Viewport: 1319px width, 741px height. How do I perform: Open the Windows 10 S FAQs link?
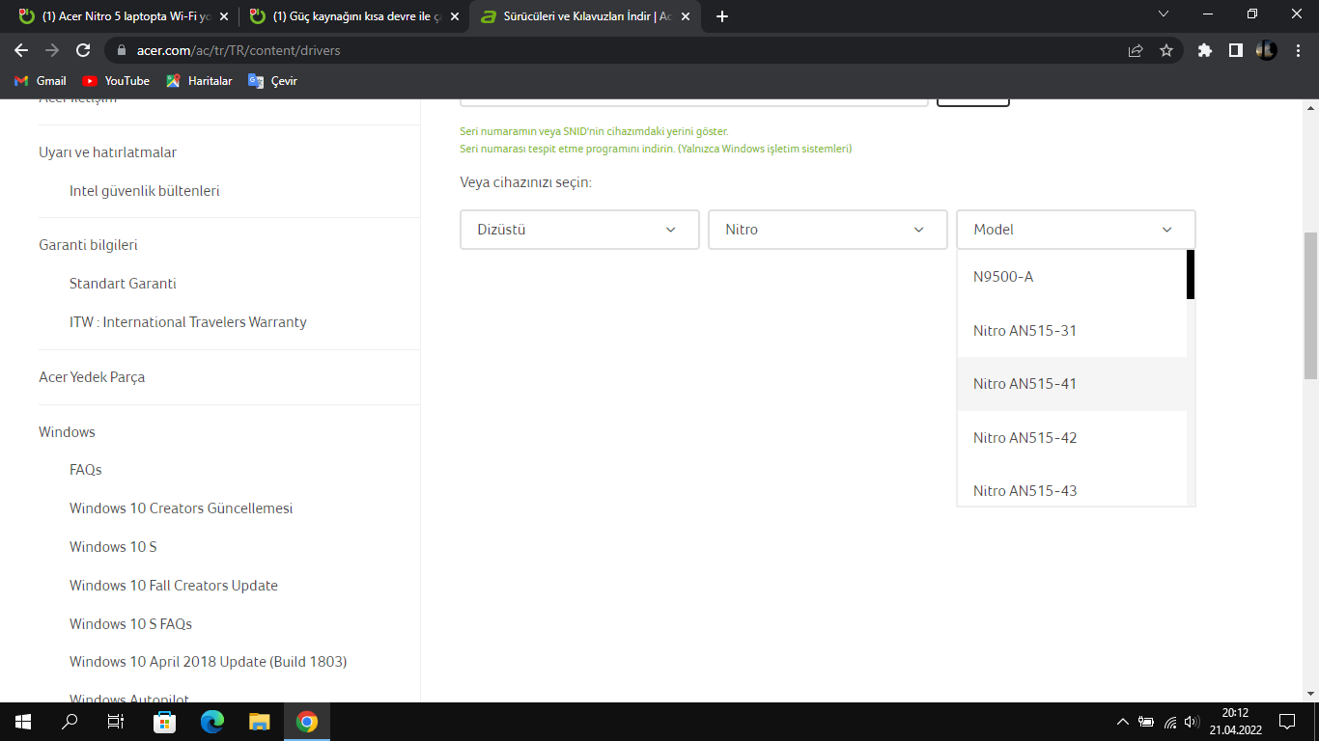[x=130, y=624]
